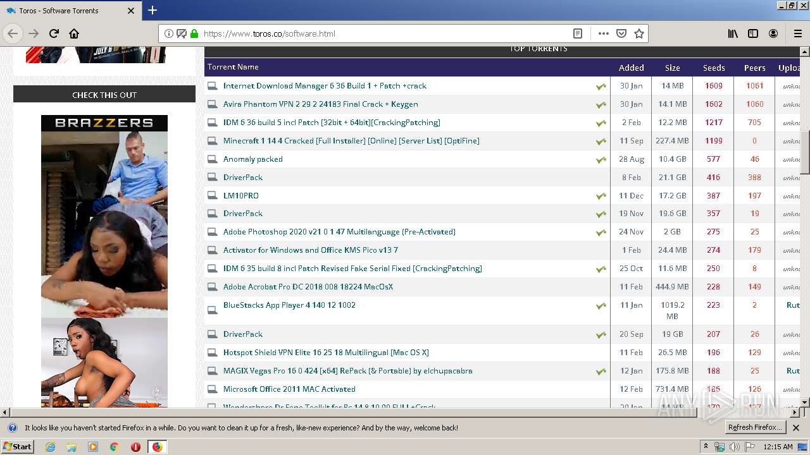Open Internet Download Manager 6 36 Build 1 torrent
The width and height of the screenshot is (810, 455).
point(325,86)
